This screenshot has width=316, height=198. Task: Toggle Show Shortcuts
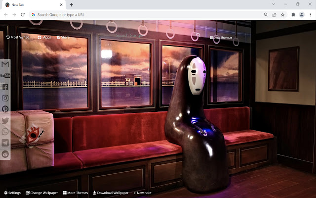pyautogui.click(x=221, y=38)
